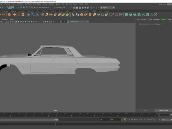Screen dimensions: 172x129
Task: Open the UV Editor checker icon
Action: click(147, 15)
